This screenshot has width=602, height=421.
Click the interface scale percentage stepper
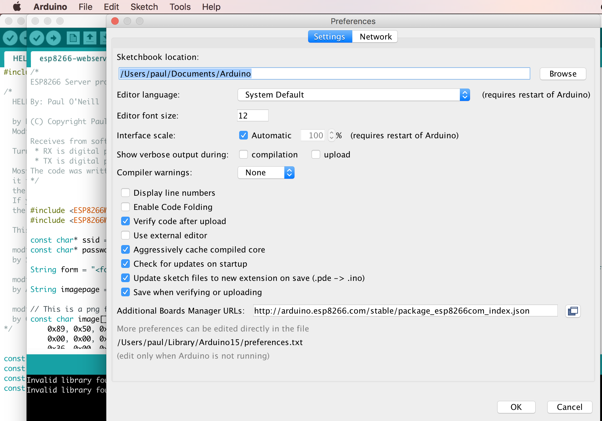click(x=332, y=135)
